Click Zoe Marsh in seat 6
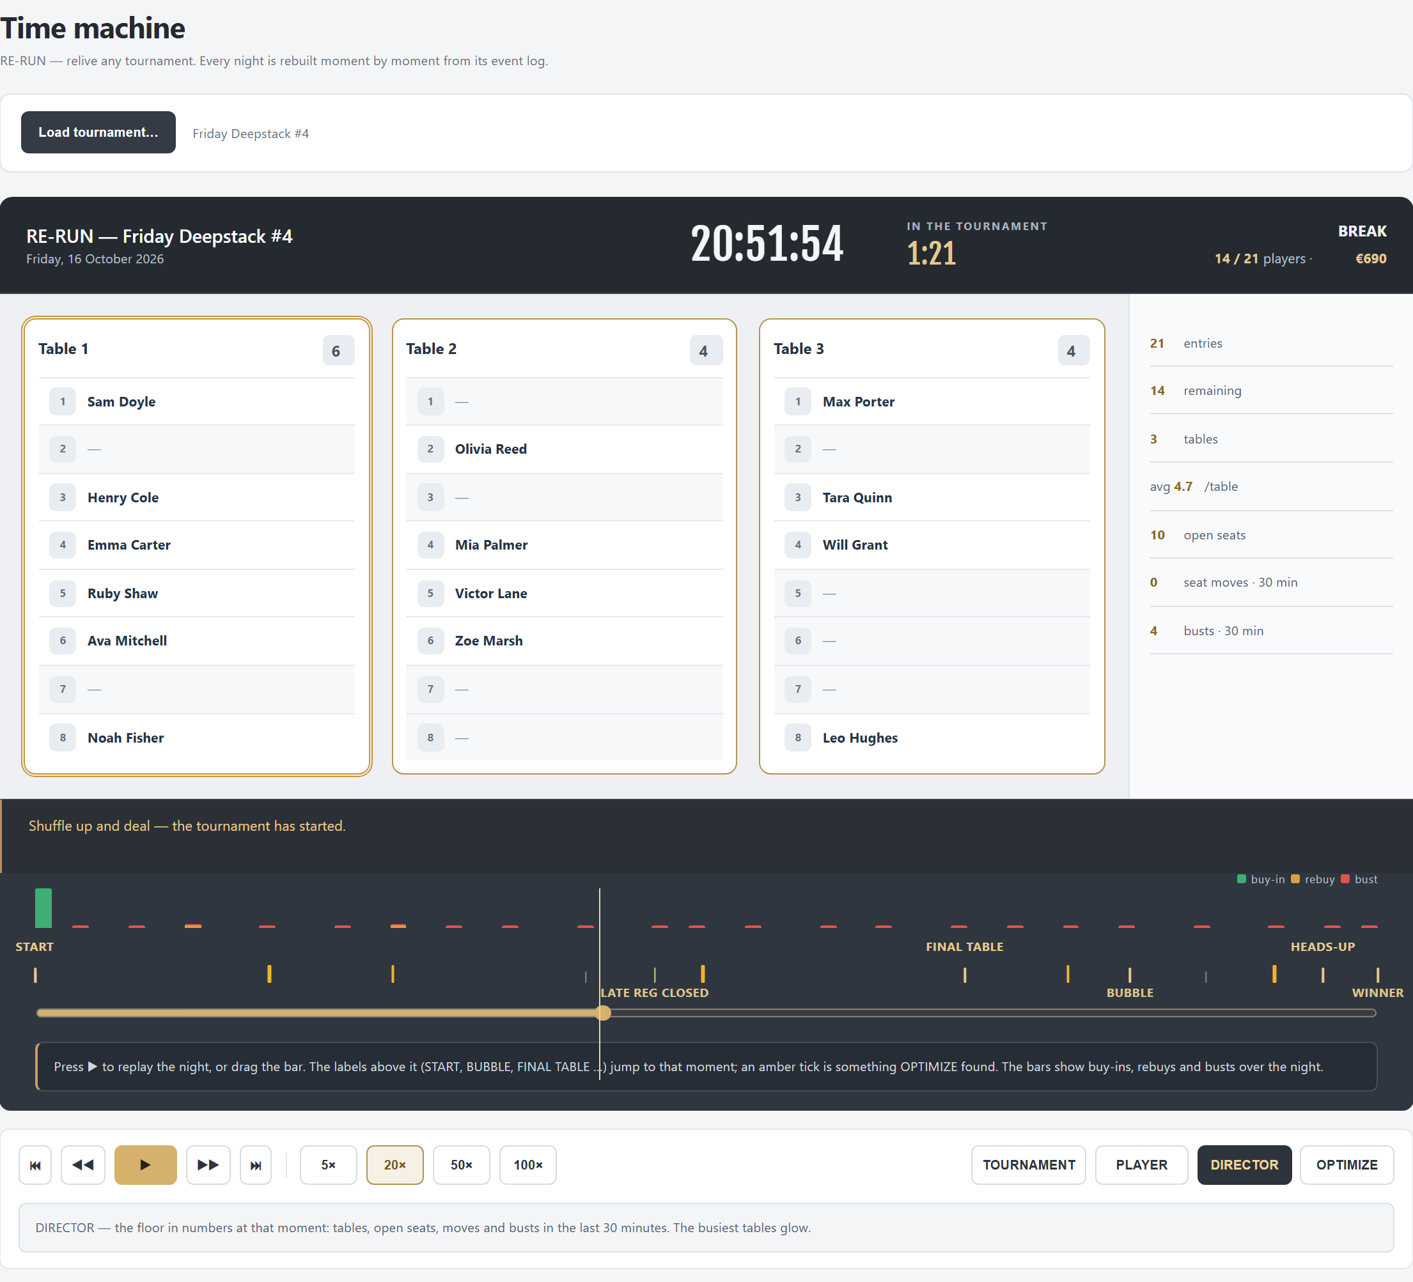This screenshot has width=1413, height=1282. click(x=564, y=640)
